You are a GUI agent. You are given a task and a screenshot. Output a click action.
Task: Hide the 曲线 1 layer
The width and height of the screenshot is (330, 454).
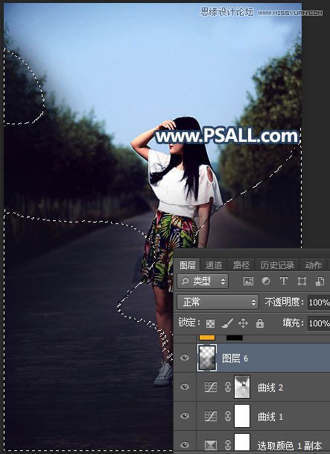(185, 416)
